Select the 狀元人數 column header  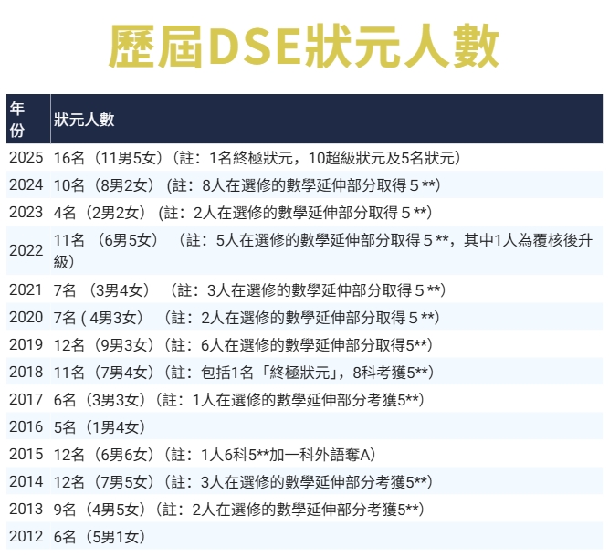click(327, 119)
